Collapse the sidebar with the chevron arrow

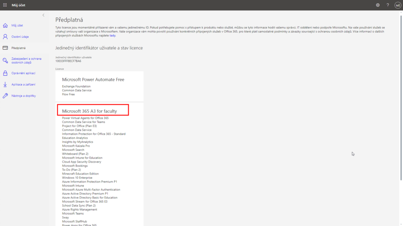(43, 15)
